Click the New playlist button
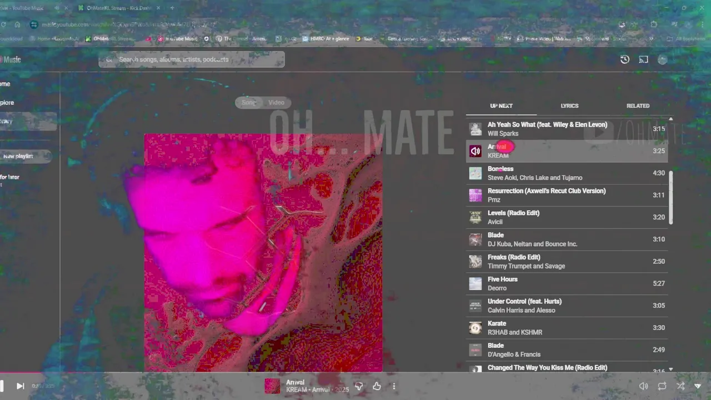The width and height of the screenshot is (711, 400). tap(26, 156)
